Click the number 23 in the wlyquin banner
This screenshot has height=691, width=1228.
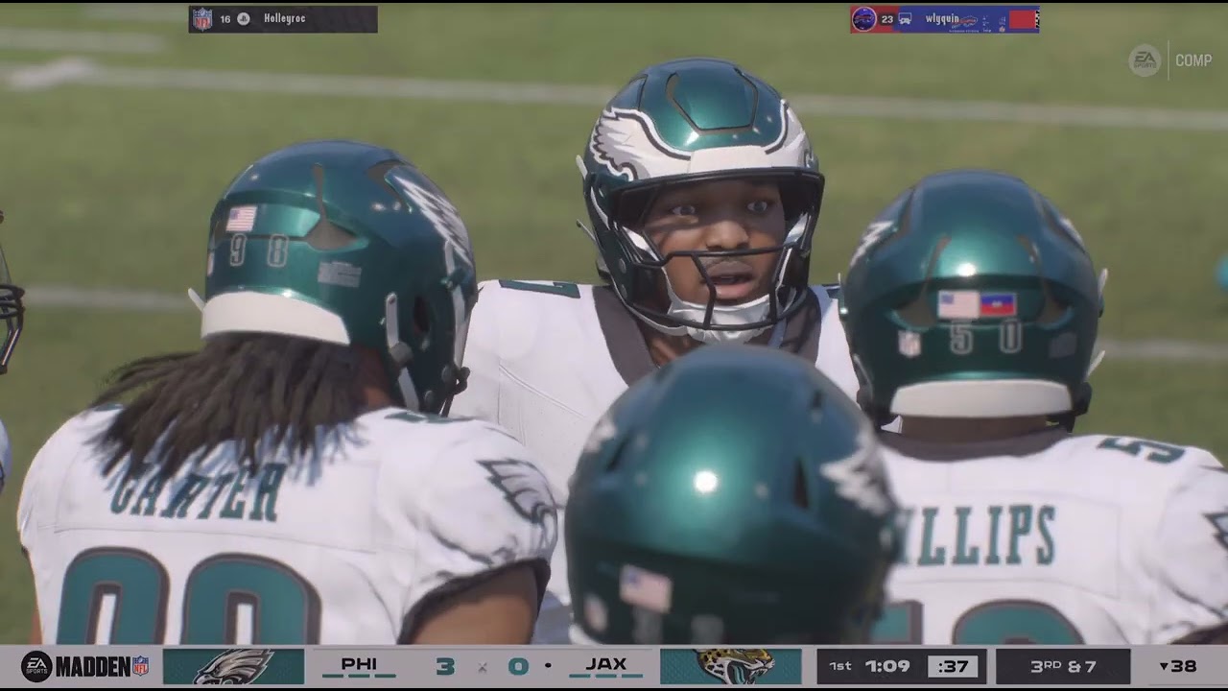[x=886, y=19]
